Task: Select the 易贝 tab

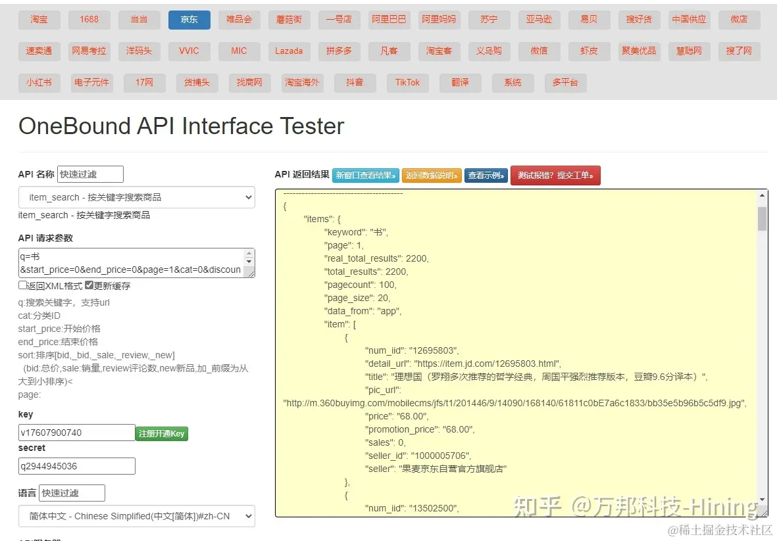Action: [x=589, y=20]
